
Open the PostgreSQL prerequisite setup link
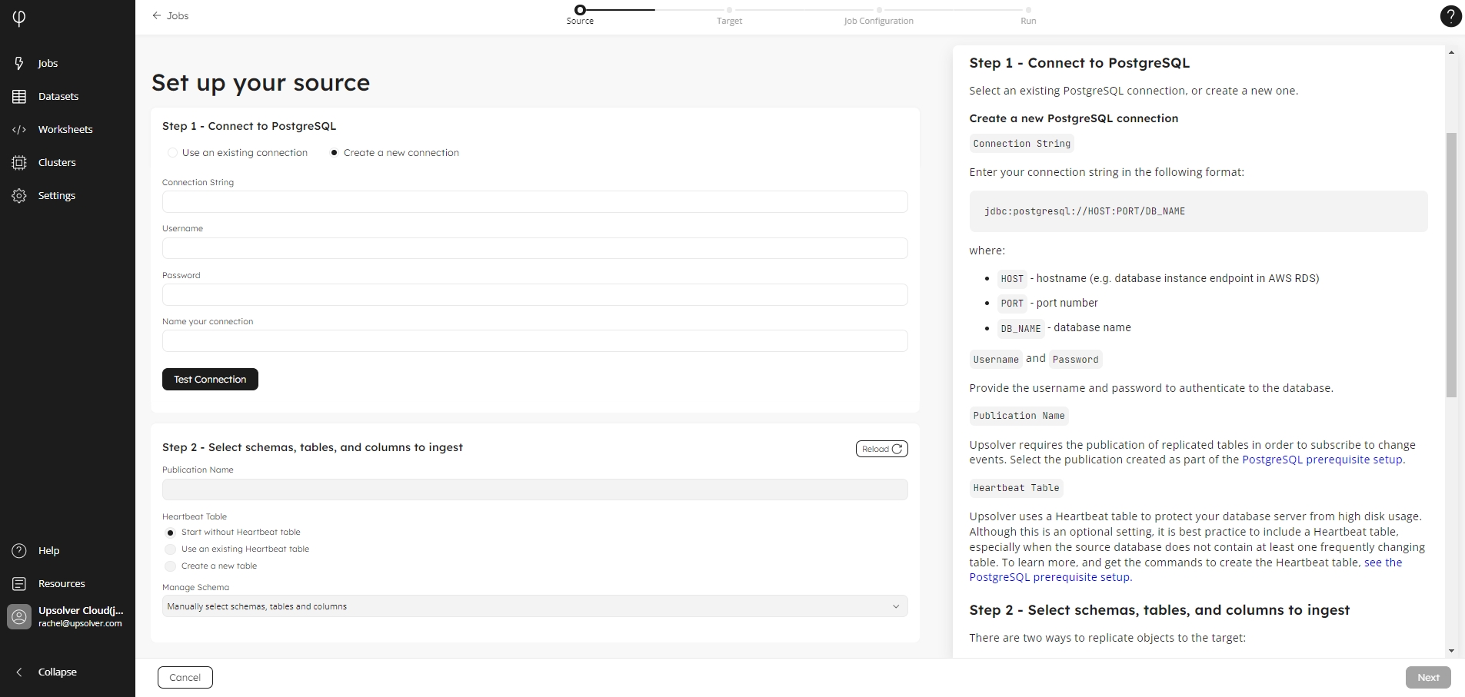point(1322,460)
